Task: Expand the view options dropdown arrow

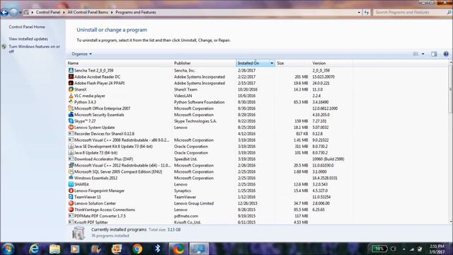Action: click(x=423, y=54)
